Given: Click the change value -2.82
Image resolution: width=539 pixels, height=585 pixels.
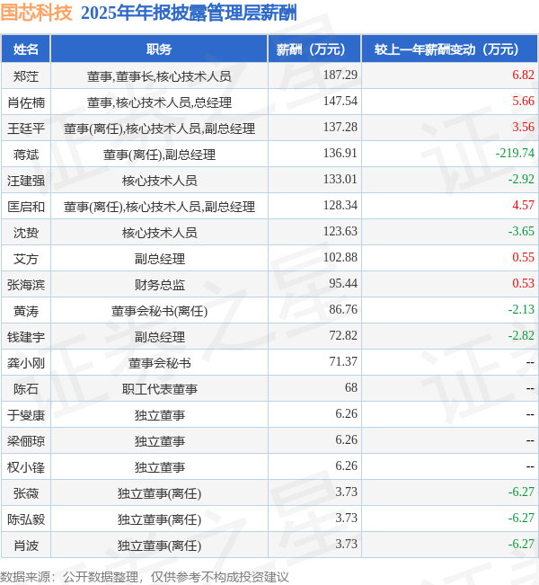Looking at the screenshot, I should pyautogui.click(x=521, y=336).
